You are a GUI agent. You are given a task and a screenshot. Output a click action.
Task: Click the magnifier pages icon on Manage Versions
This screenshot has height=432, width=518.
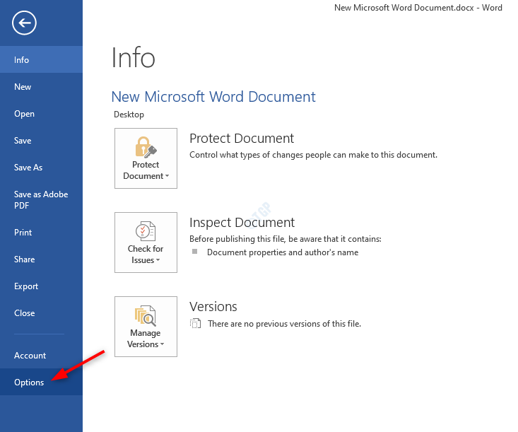pyautogui.click(x=146, y=315)
